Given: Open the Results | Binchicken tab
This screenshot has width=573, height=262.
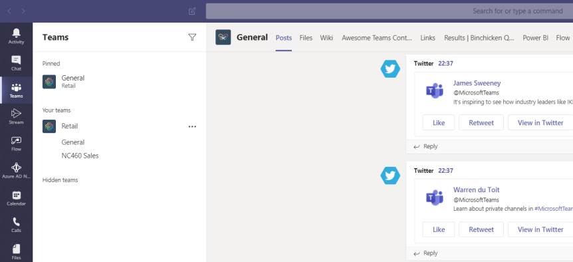Looking at the screenshot, I should [x=479, y=38].
